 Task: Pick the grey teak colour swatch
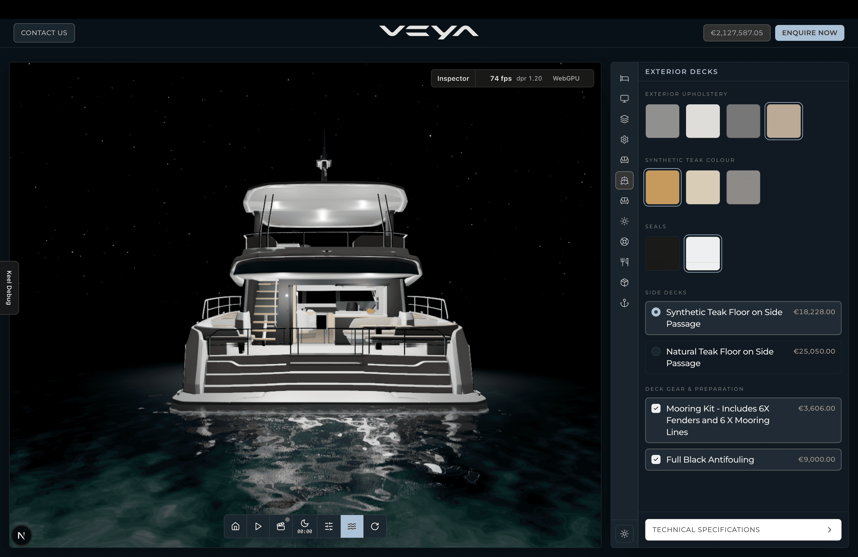pyautogui.click(x=743, y=187)
